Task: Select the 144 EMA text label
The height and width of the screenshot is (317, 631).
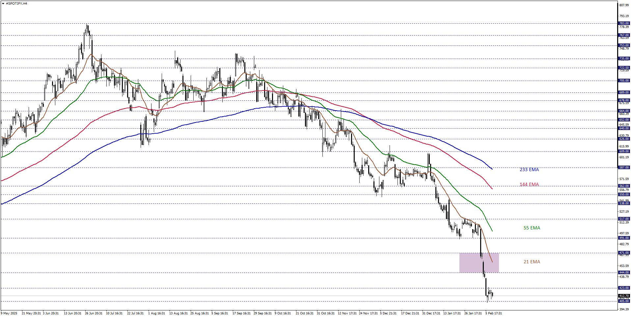Action: click(x=529, y=185)
